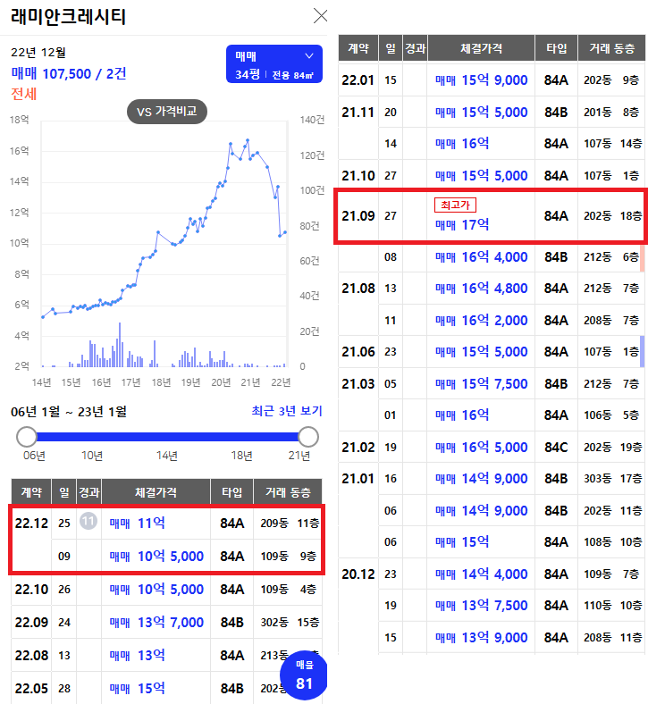Select the 22.05 매매 15억 row
This screenshot has width=648, height=704.
tap(166, 688)
